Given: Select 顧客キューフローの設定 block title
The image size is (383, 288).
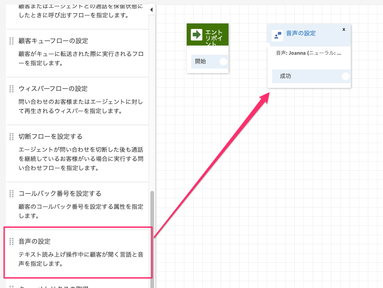Looking at the screenshot, I should click(53, 41).
